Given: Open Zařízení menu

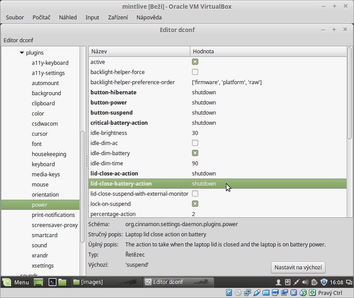Looking at the screenshot, I should tap(118, 17).
